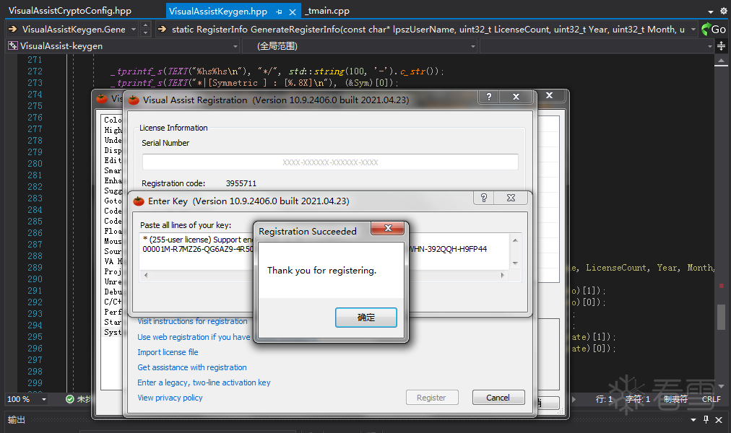Click the Cancel button in Registration dialog
The image size is (731, 433).
tap(498, 398)
